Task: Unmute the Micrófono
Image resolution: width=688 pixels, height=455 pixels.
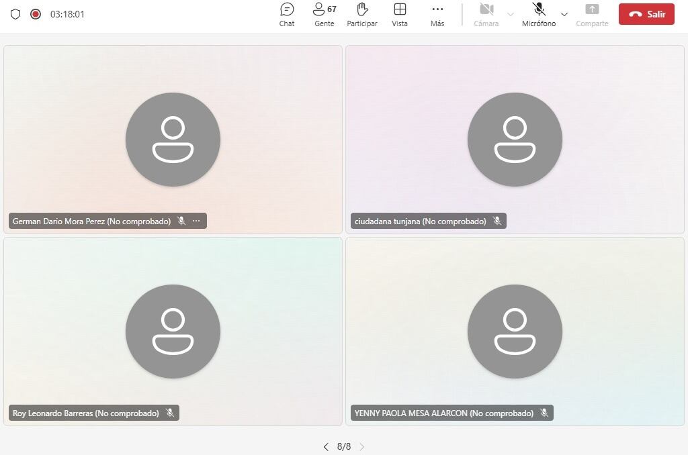Action: point(539,14)
